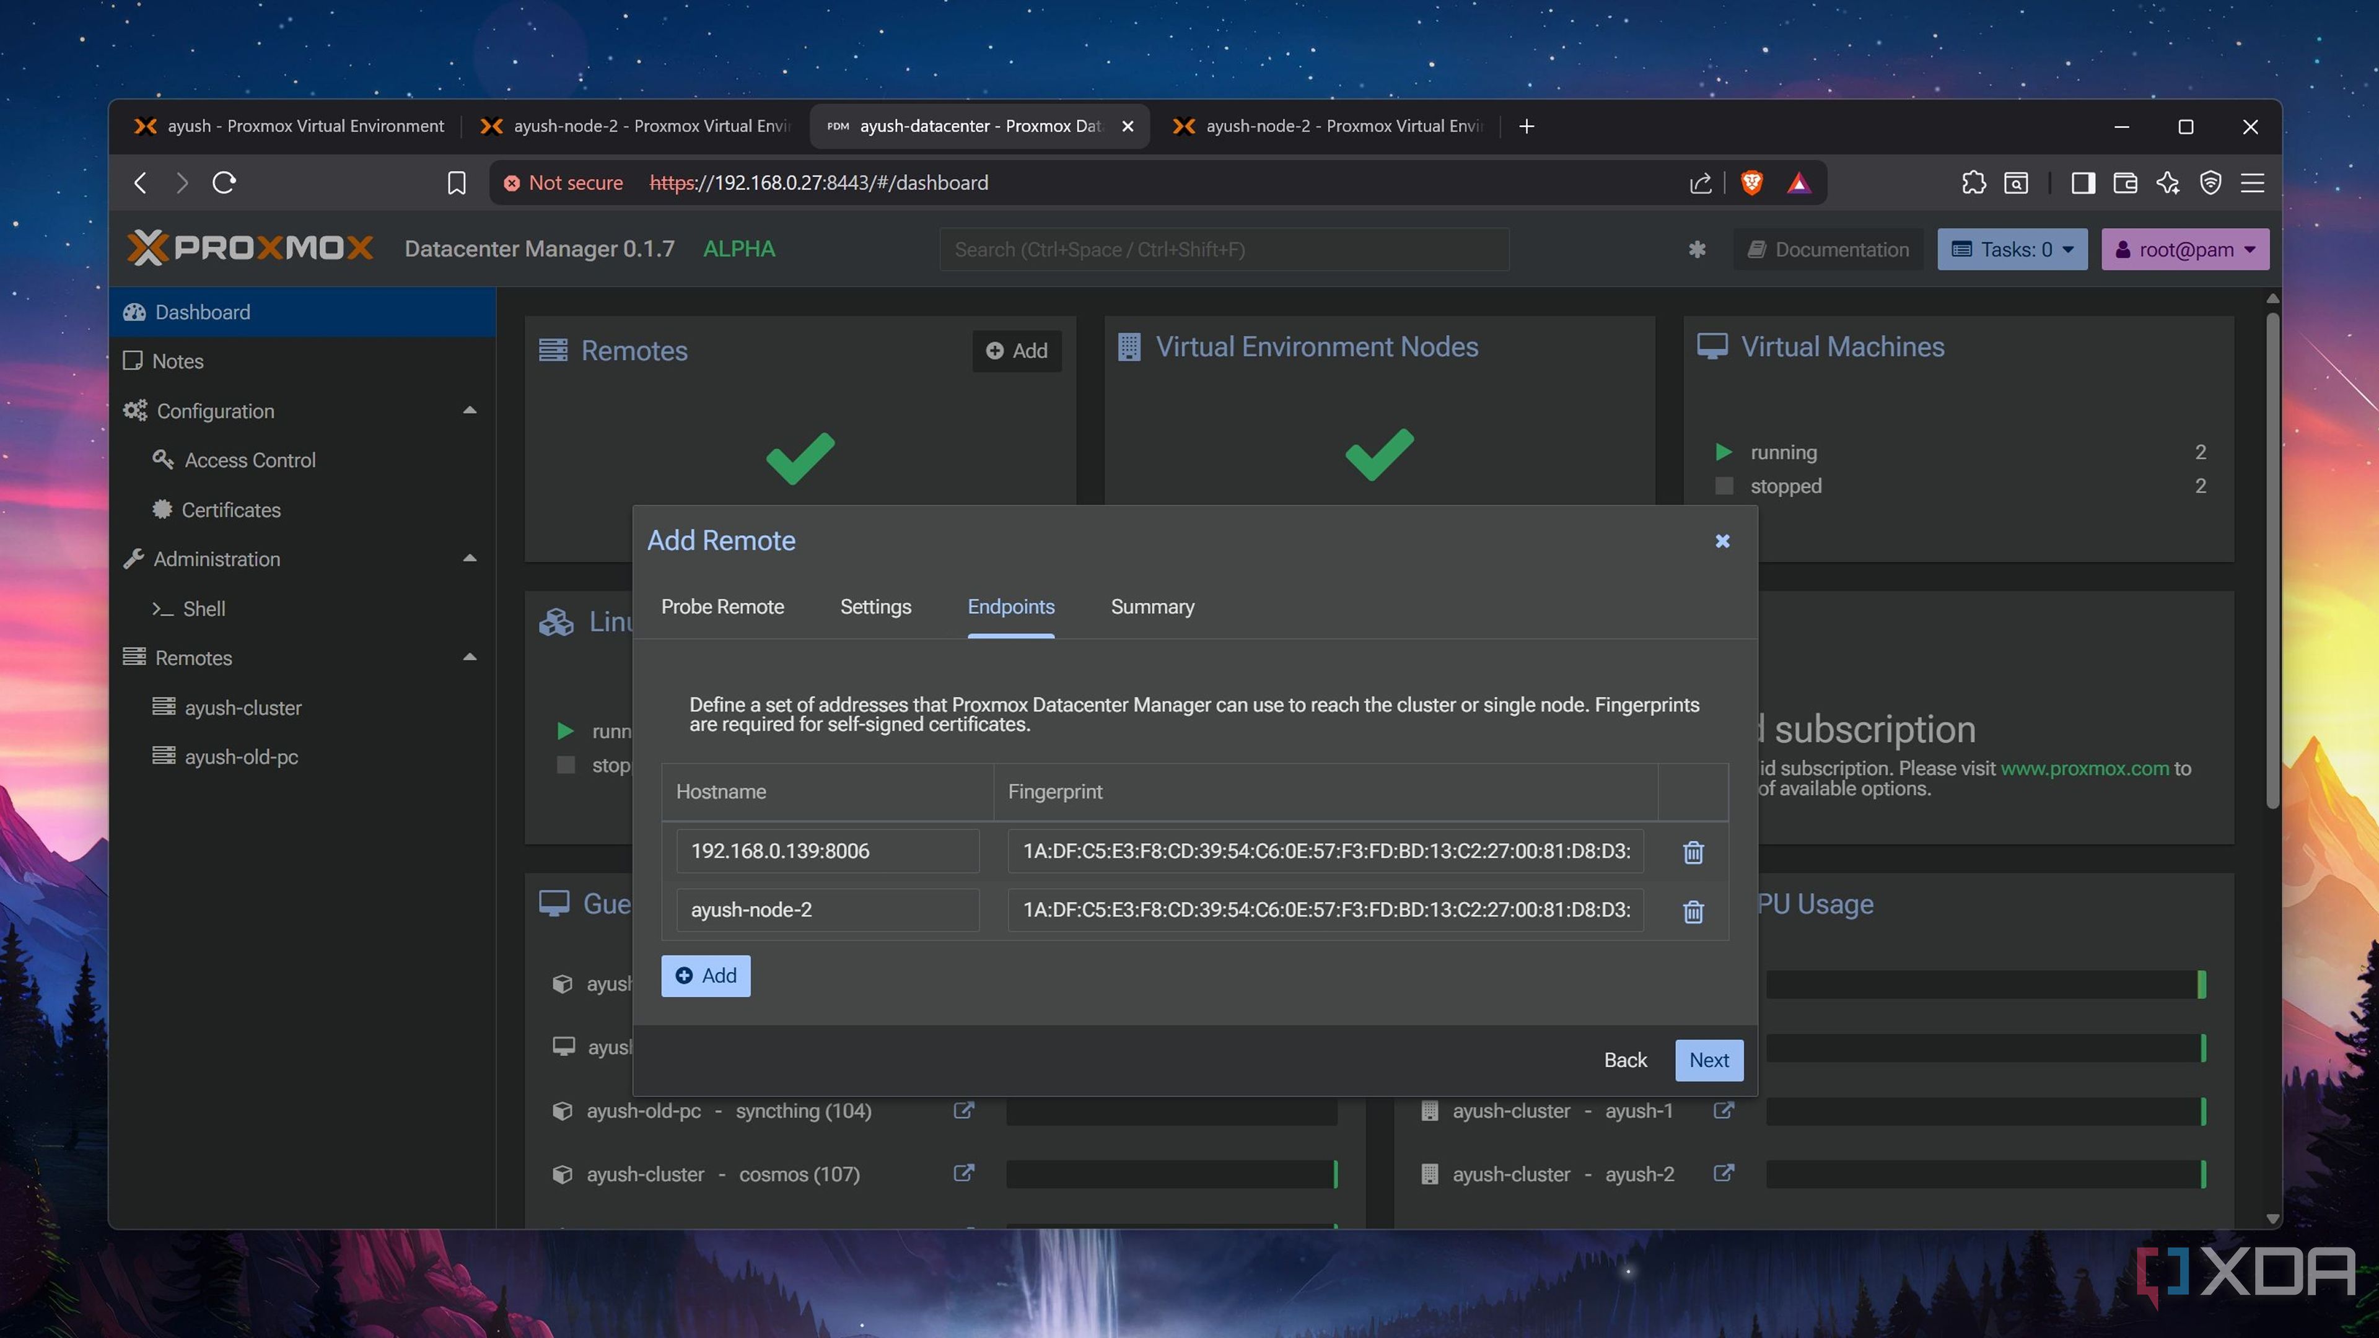Viewport: 2379px width, 1338px height.
Task: Collapse the Remotes sidebar section
Action: click(469, 657)
